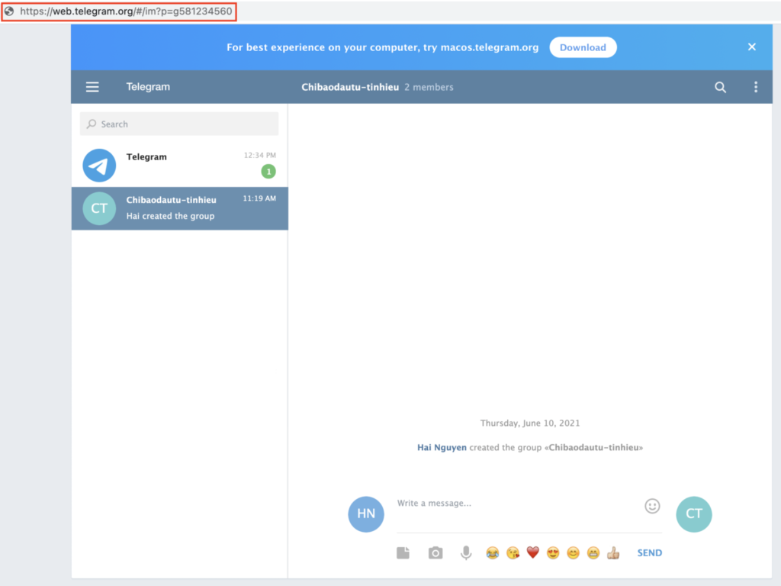781x586 pixels.
Task: Insert the grinning teeth emoji
Action: click(593, 553)
